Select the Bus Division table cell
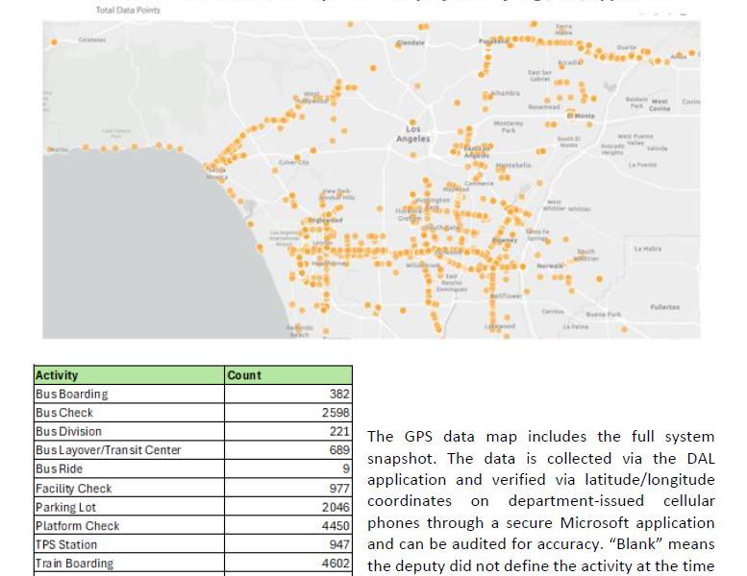The width and height of the screenshot is (747, 576). pos(68,432)
